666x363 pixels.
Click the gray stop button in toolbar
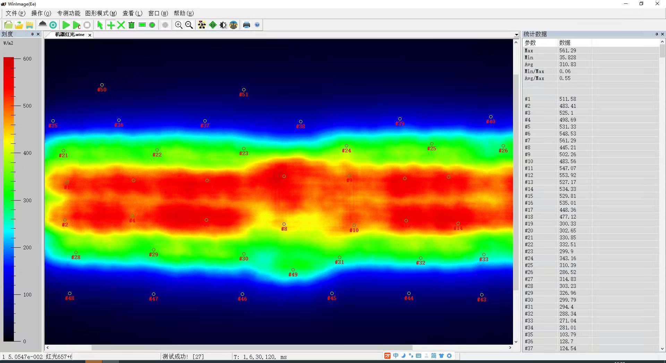(87, 25)
